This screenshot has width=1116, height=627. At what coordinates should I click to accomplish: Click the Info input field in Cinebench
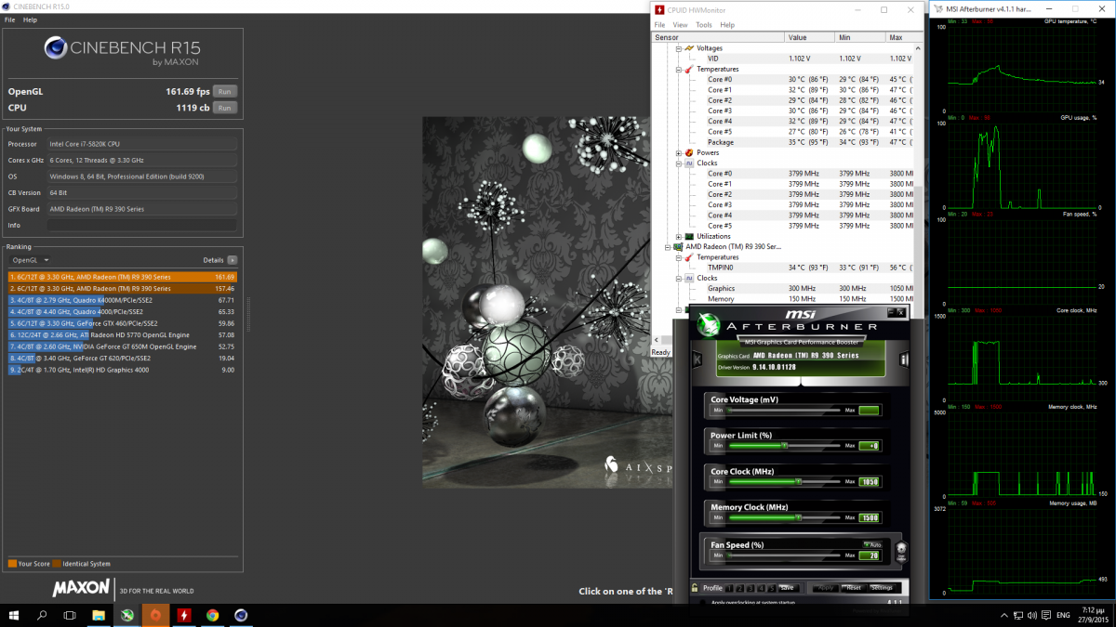point(141,225)
